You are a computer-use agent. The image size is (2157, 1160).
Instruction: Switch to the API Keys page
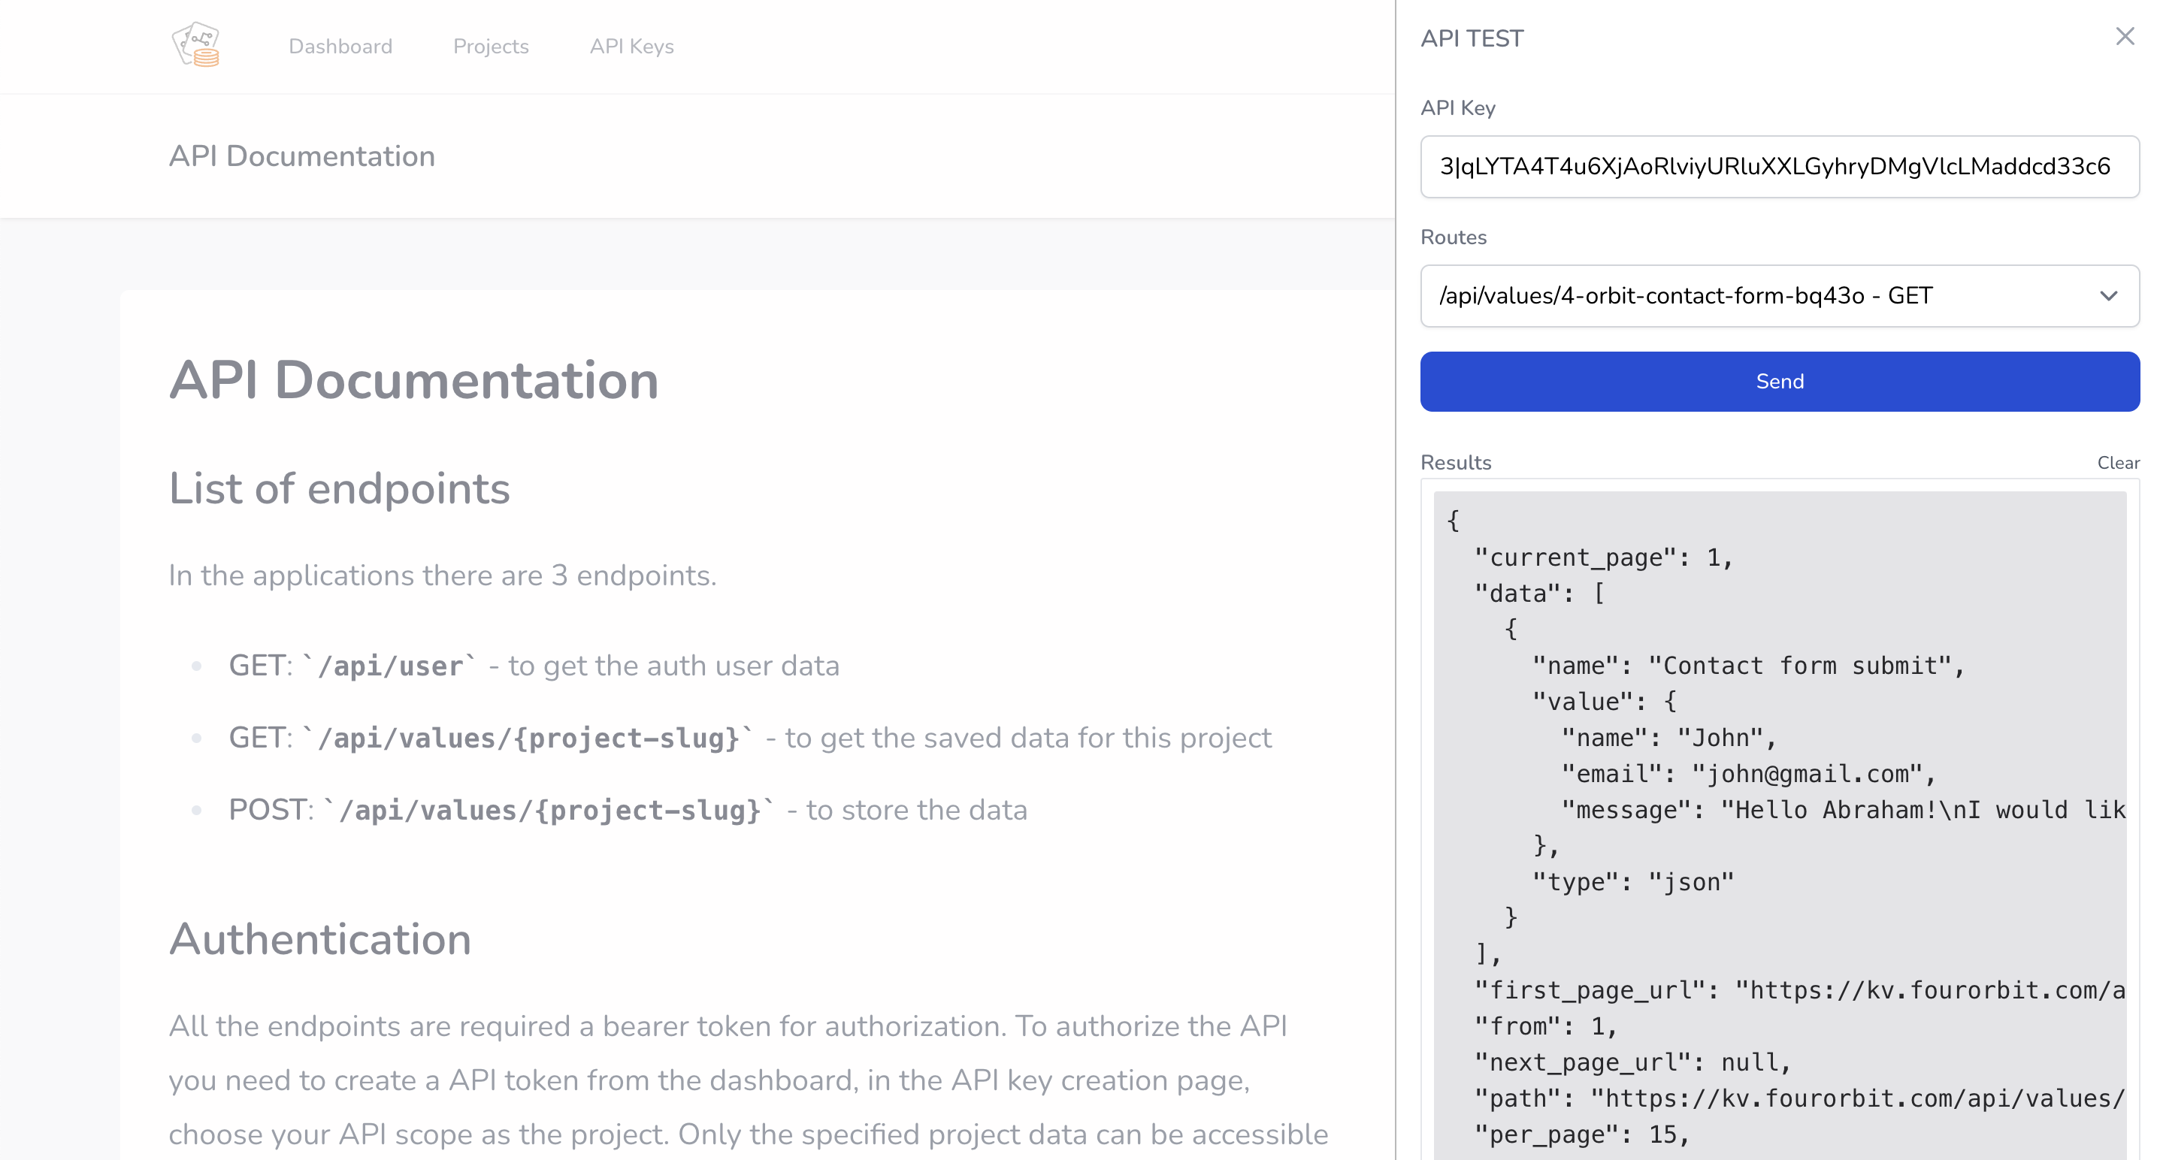[631, 46]
